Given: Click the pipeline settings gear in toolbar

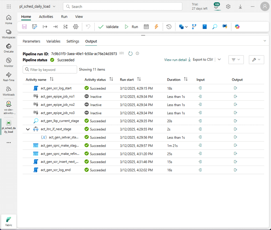Looking at the screenshot, I should coord(76,27).
